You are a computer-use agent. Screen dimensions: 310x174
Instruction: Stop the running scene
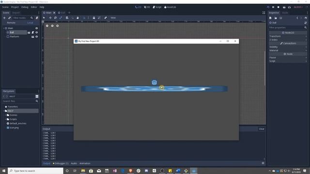tap(279, 7)
